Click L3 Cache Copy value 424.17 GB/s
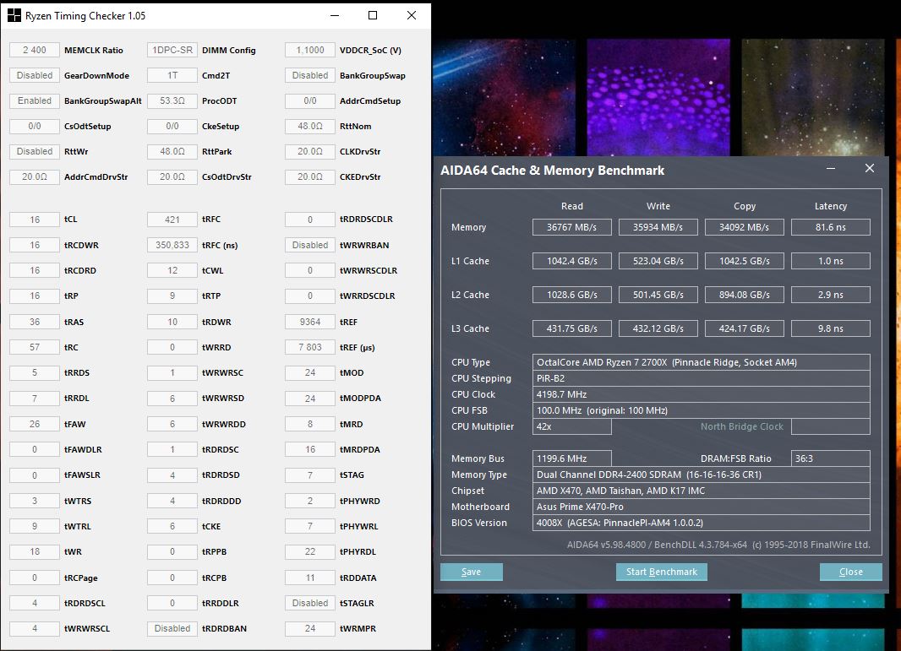Viewport: 901px width, 651px height. [744, 328]
